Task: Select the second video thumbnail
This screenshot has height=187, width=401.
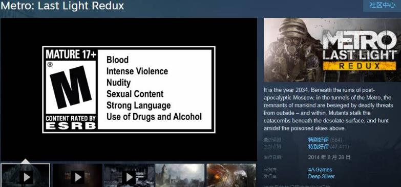Action: point(77,175)
